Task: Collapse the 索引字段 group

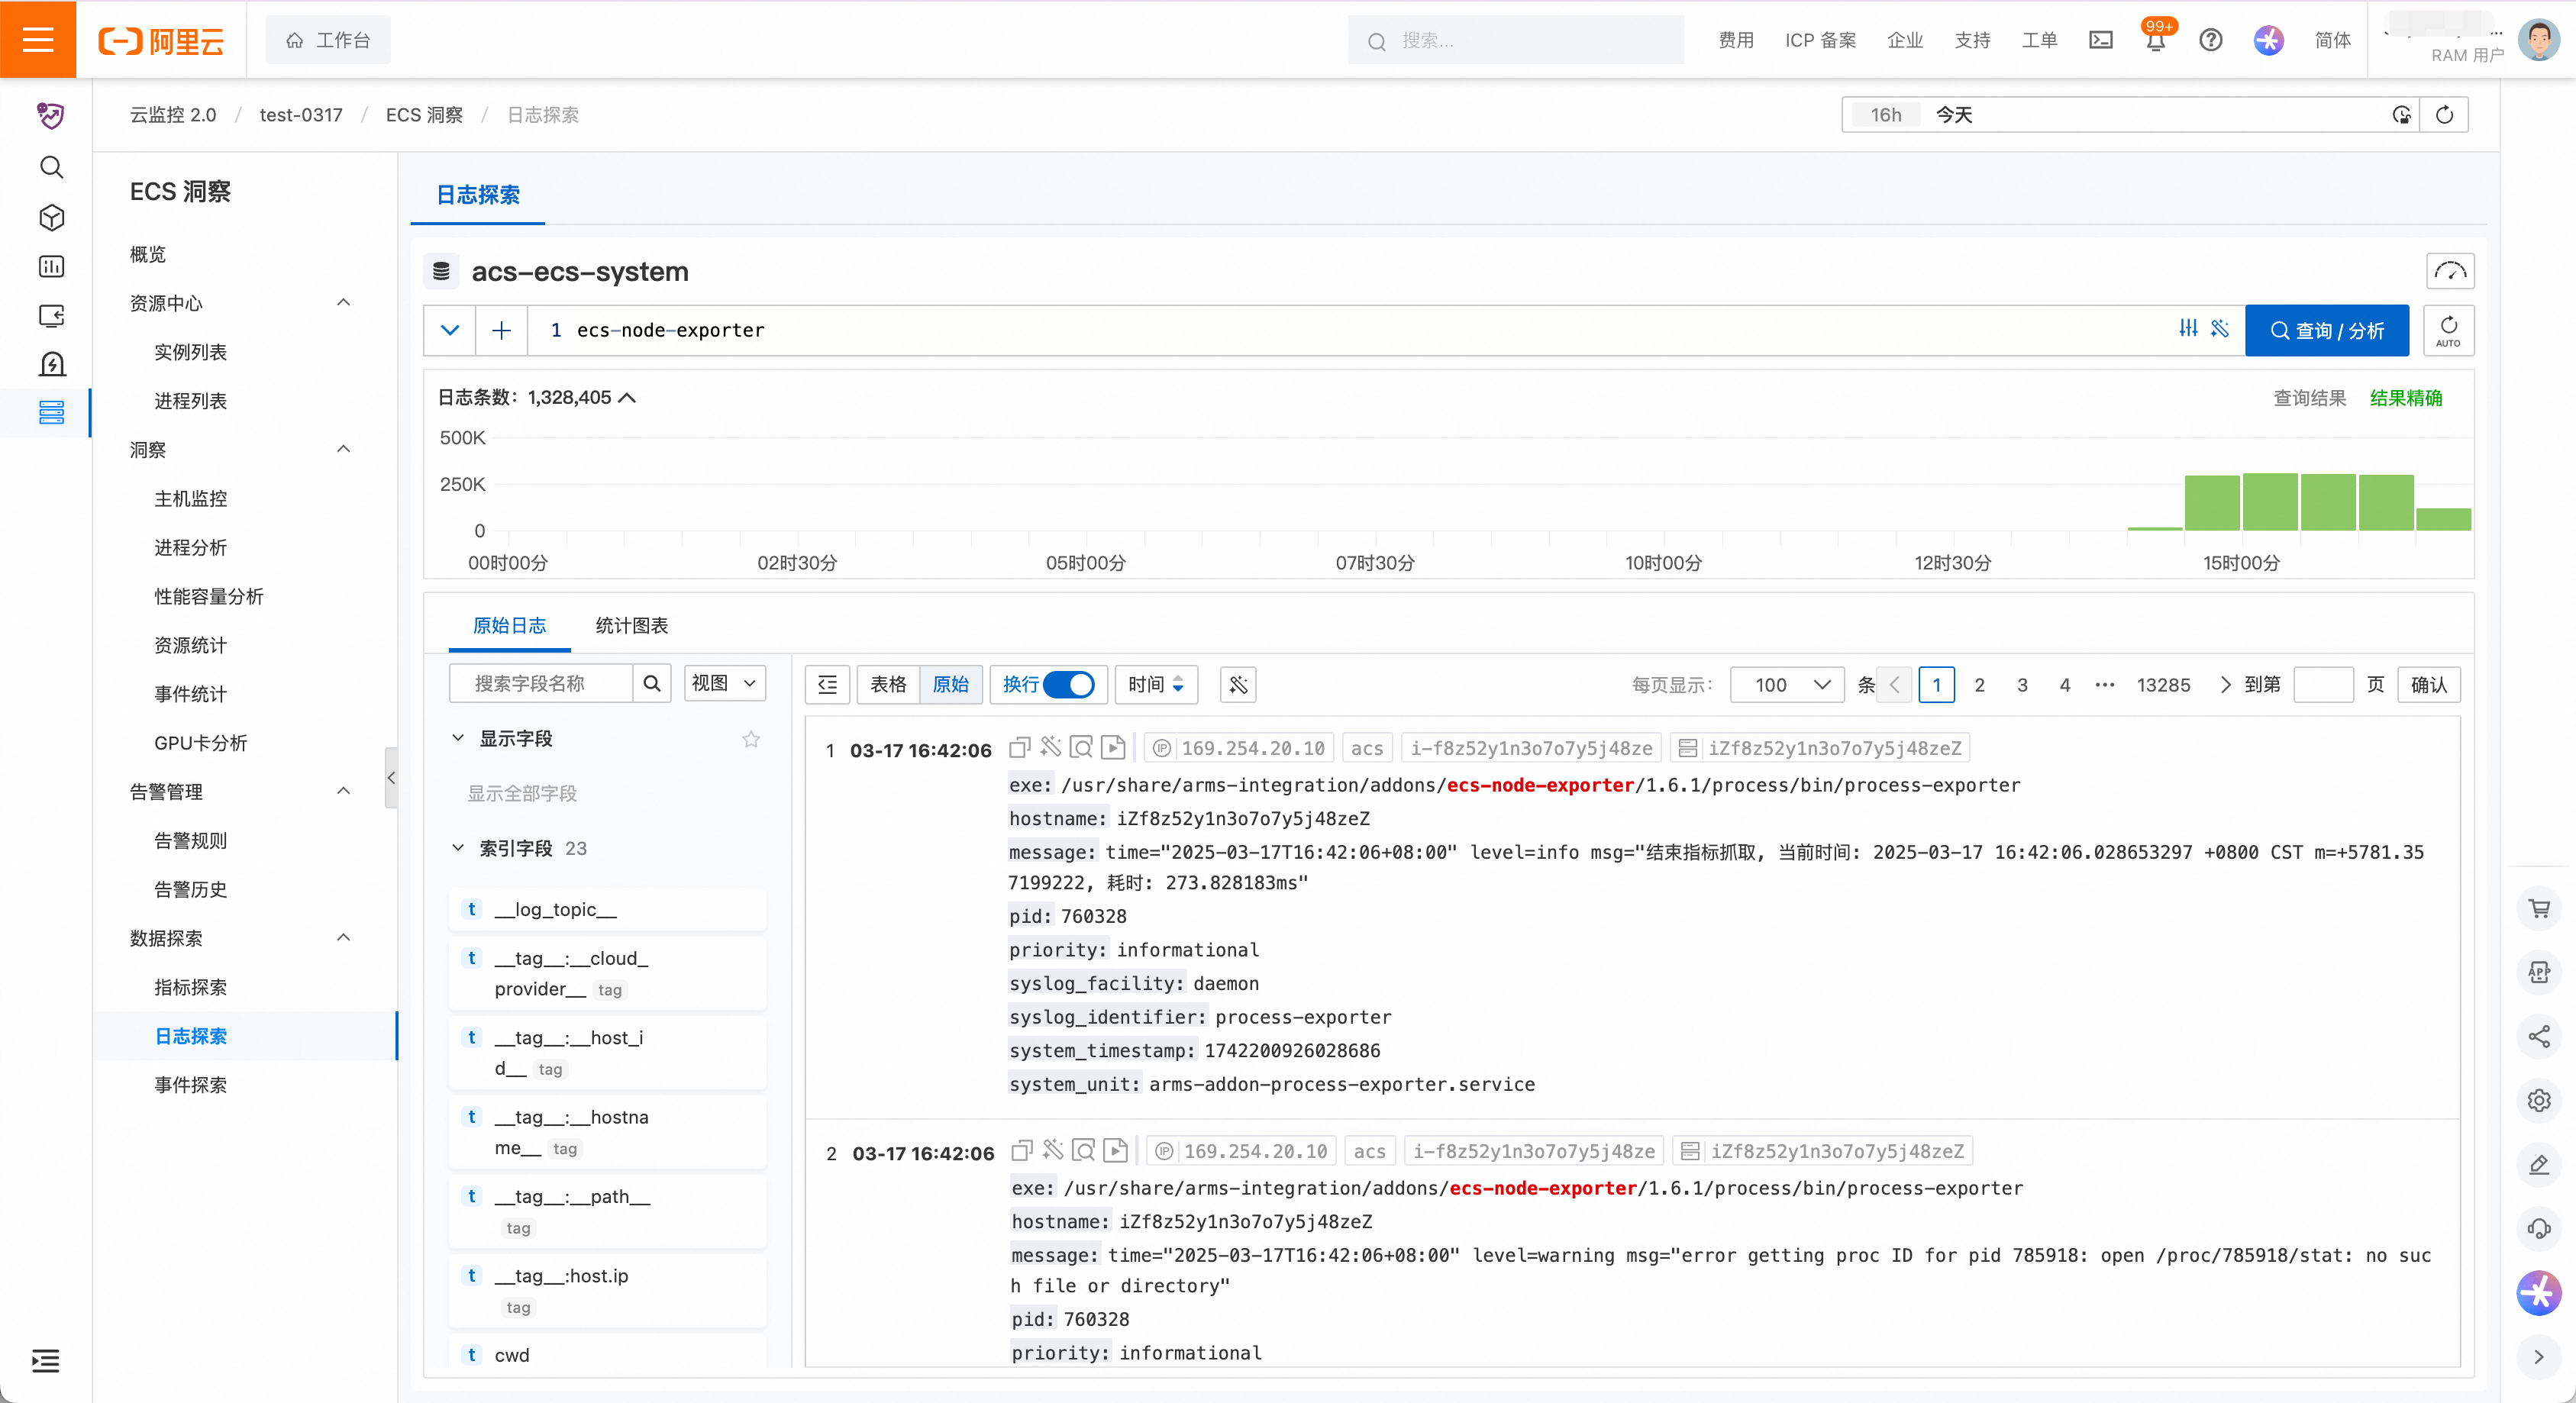Action: click(458, 848)
